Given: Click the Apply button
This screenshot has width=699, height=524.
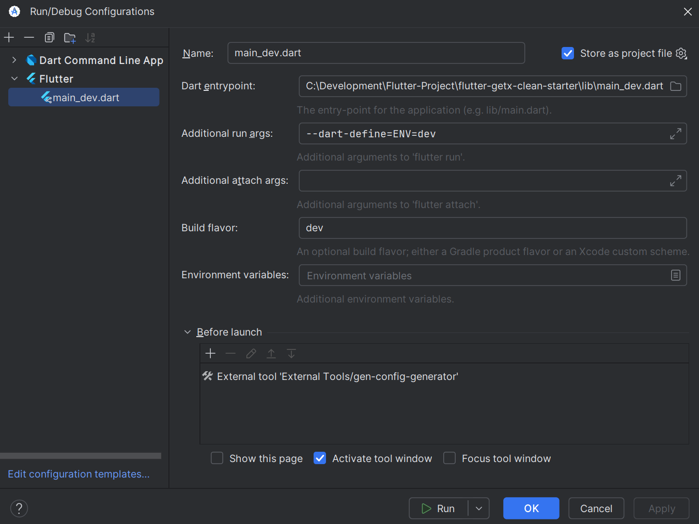Looking at the screenshot, I should point(661,509).
